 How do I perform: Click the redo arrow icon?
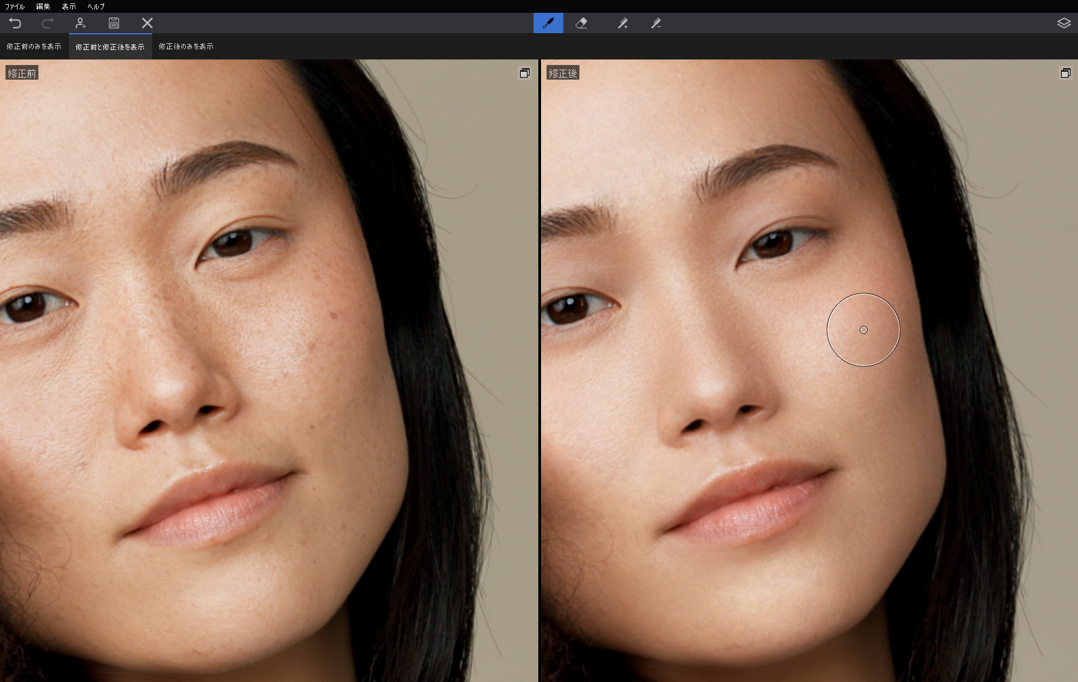pos(47,23)
